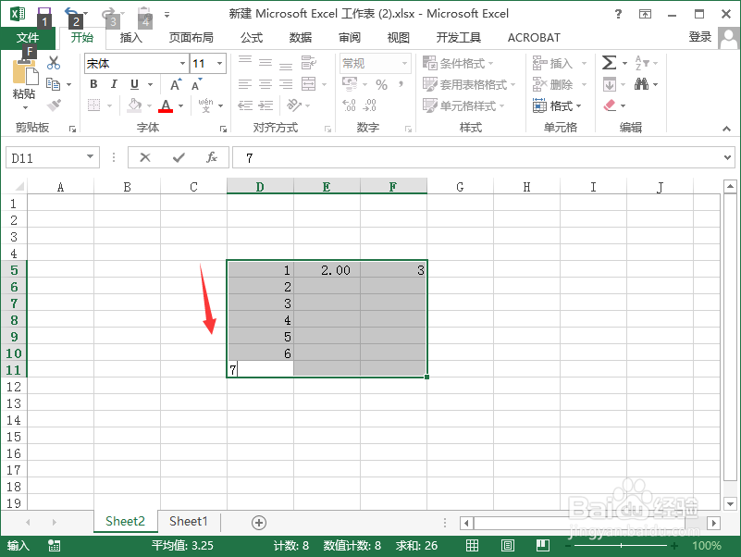
Task: Click the Cut scissors icon
Action: (53, 63)
